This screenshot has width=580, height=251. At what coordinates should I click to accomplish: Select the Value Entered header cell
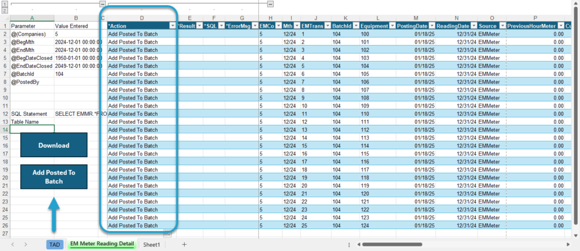pos(76,26)
